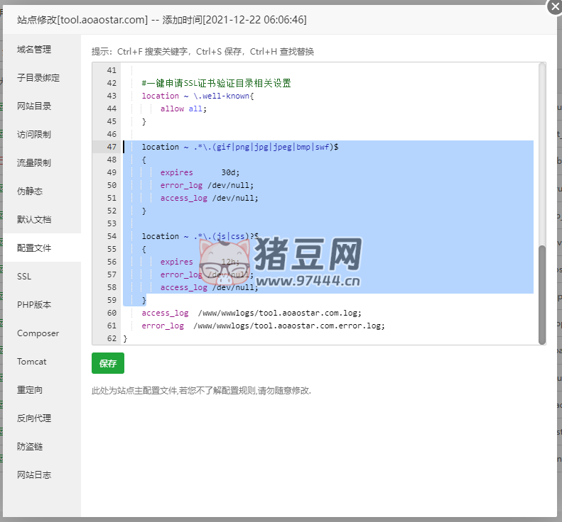This screenshot has height=522, width=562.
Task: Switch to the 子目录绑定 tab
Action: 38,78
